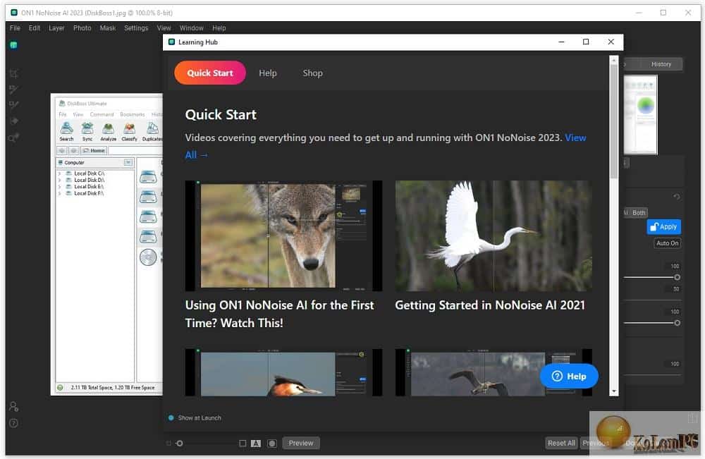Screen dimensions: 705x459
Task: Open the Mask menu
Action: pos(107,28)
